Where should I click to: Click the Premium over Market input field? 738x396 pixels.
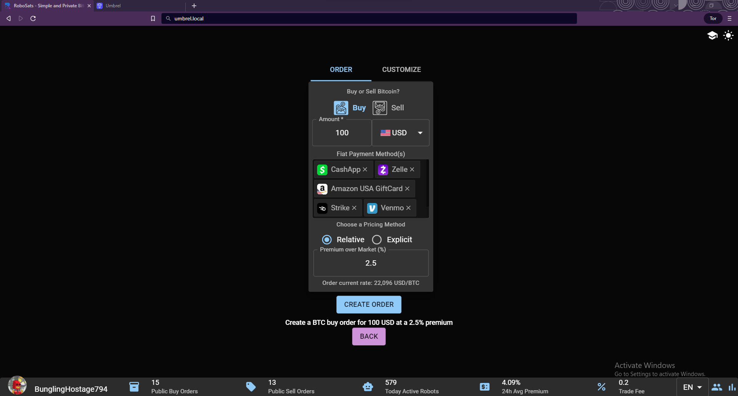(371, 263)
